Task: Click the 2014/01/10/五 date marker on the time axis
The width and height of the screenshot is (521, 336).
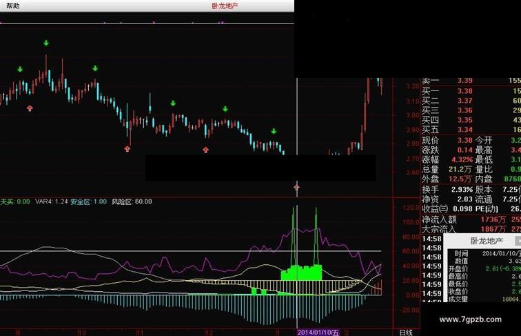Action: tap(318, 333)
